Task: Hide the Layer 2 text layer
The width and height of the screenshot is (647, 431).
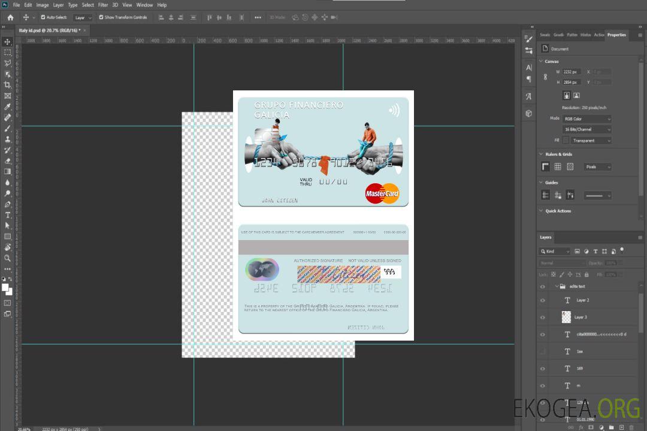Action: click(543, 301)
